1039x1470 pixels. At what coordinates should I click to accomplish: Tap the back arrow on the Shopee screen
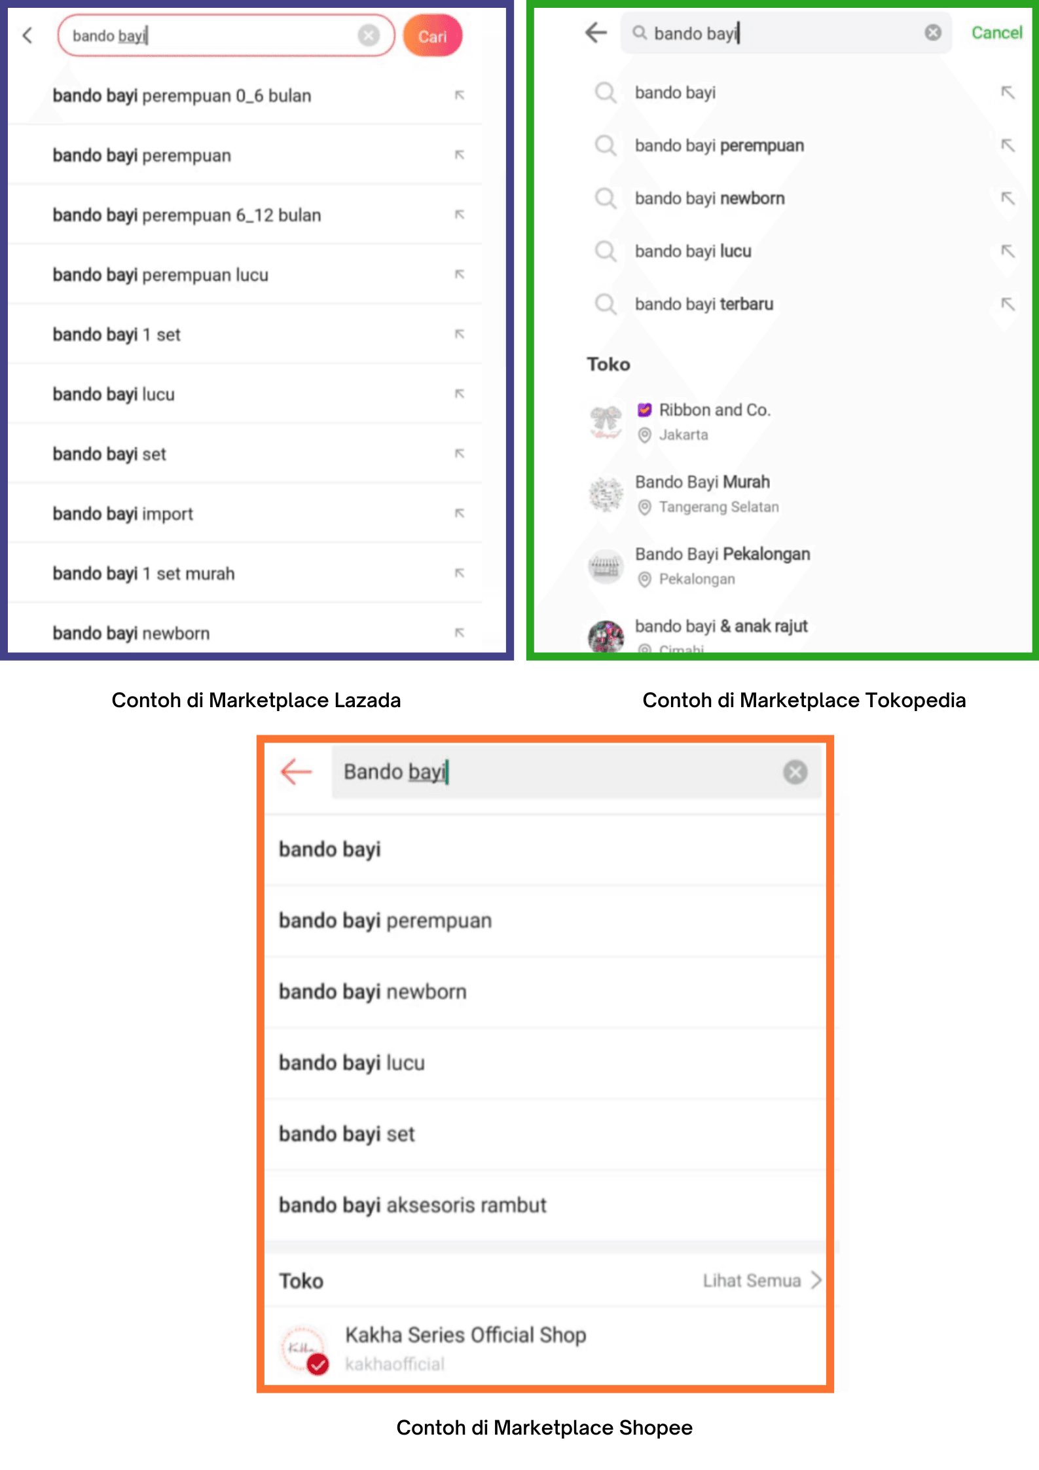295,773
